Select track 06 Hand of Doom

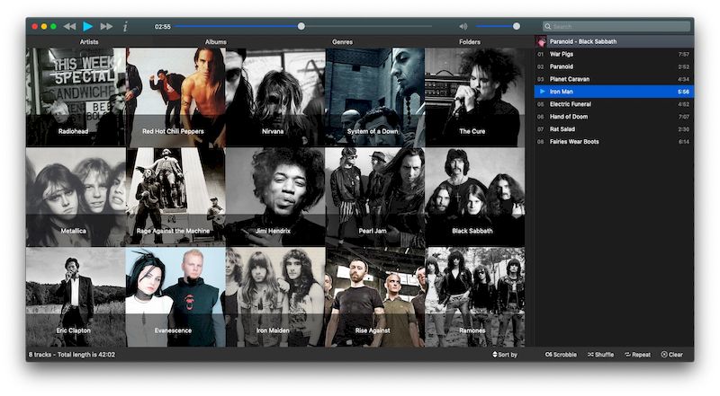click(615, 117)
